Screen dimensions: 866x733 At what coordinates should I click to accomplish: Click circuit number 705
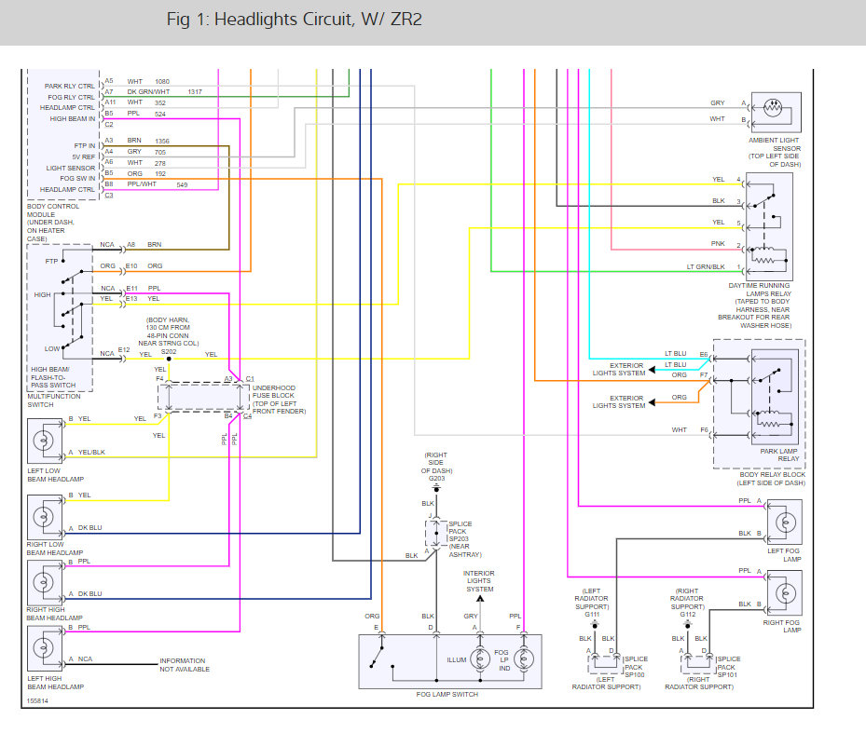(x=160, y=152)
